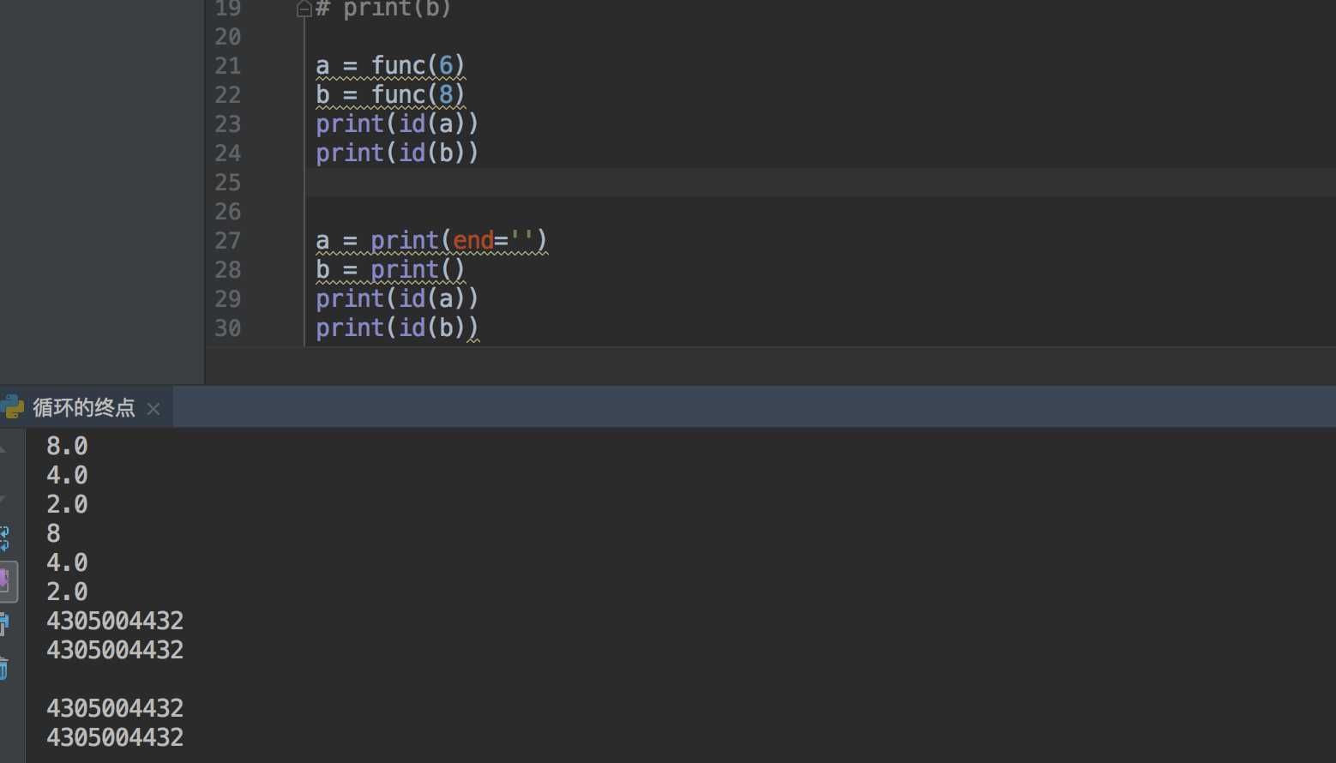Toggle soft-wrap in run console
1336x763 pixels.
tap(4, 538)
